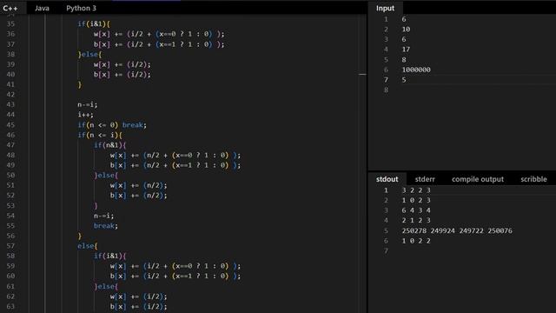Click 'if(n <= 0) break;' code line
Viewport: 556px width, 313px height.
click(112, 125)
